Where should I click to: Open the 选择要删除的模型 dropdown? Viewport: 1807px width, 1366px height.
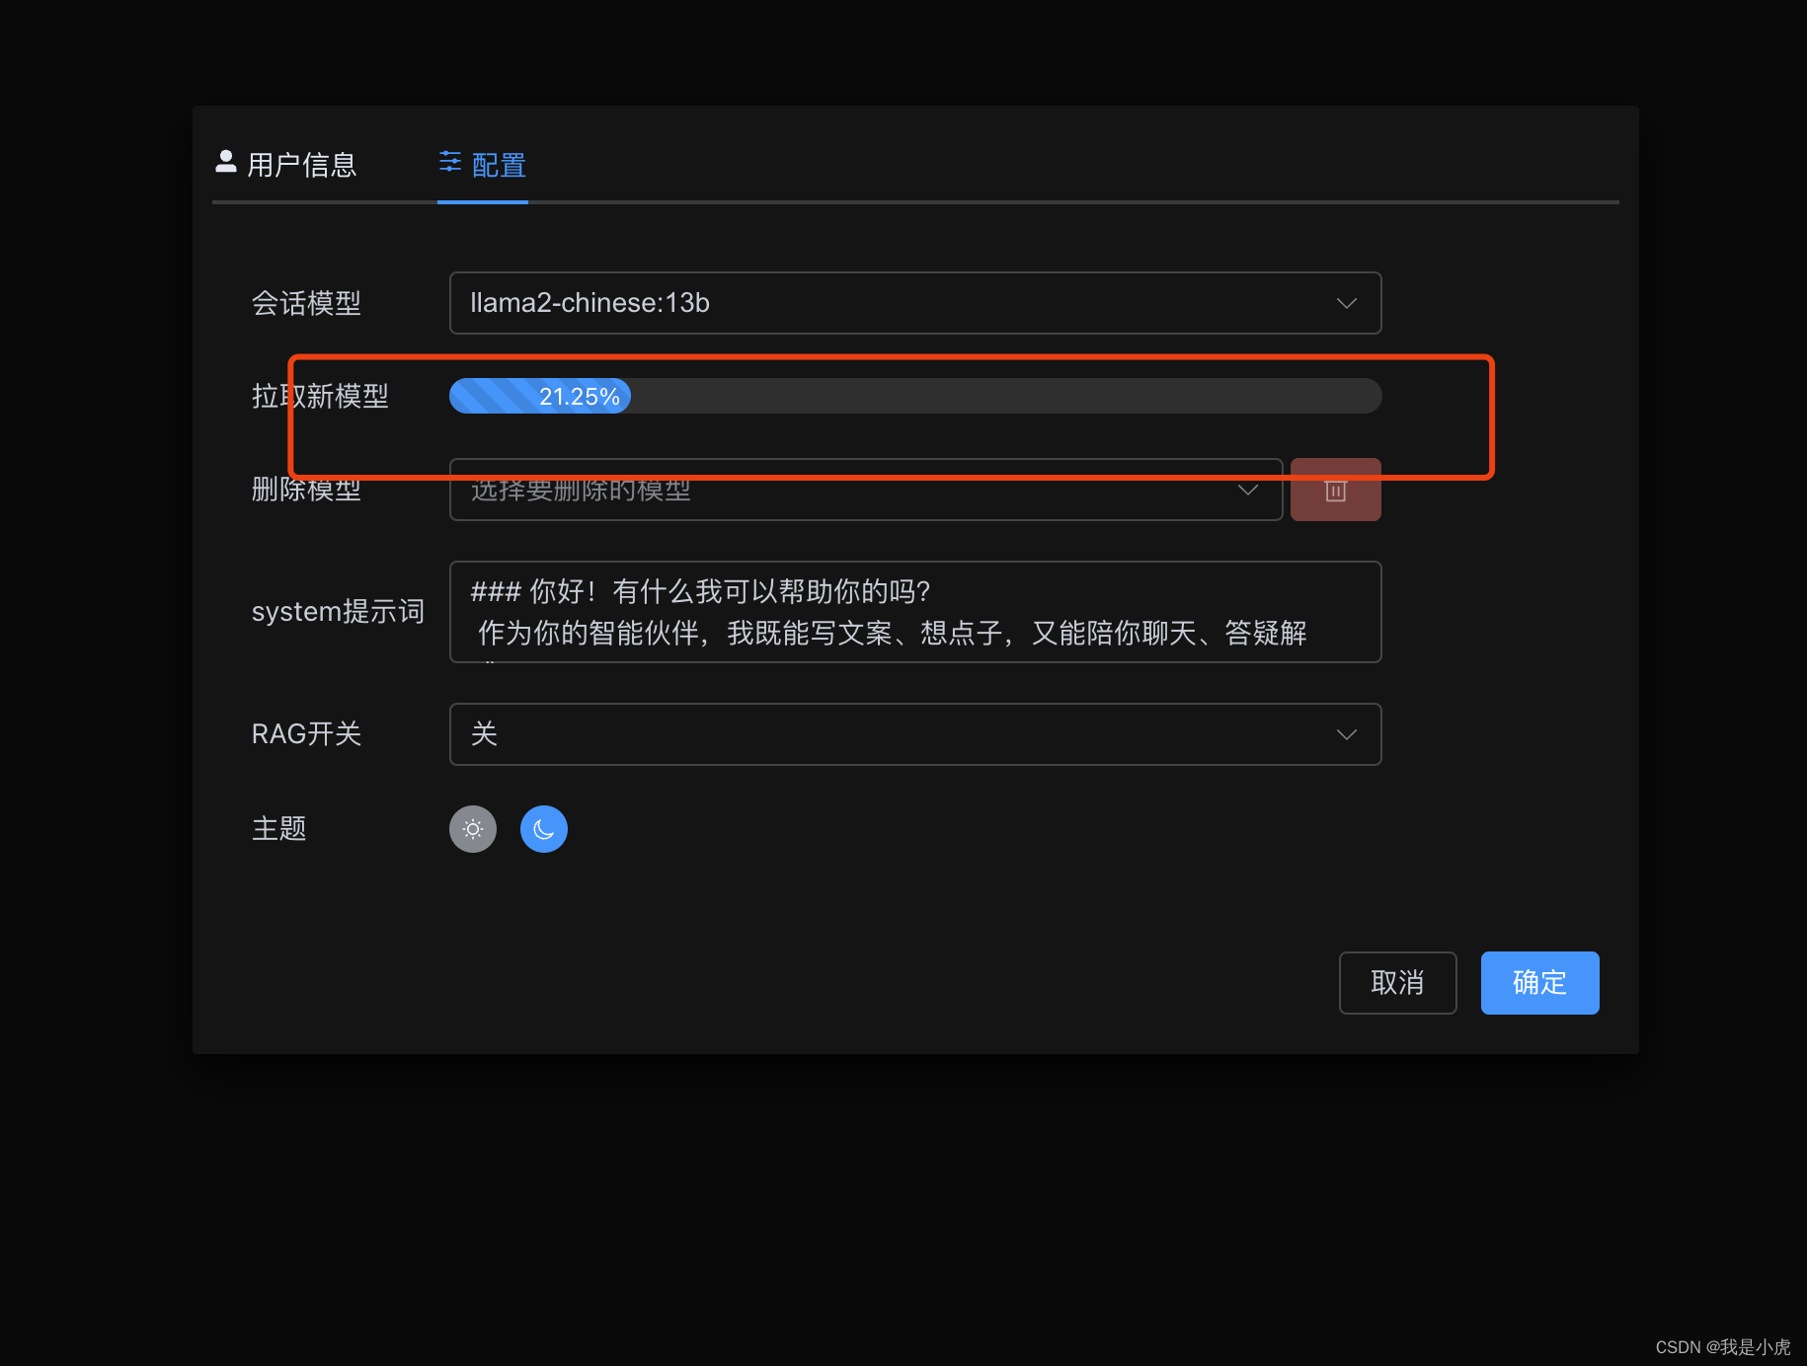click(865, 490)
